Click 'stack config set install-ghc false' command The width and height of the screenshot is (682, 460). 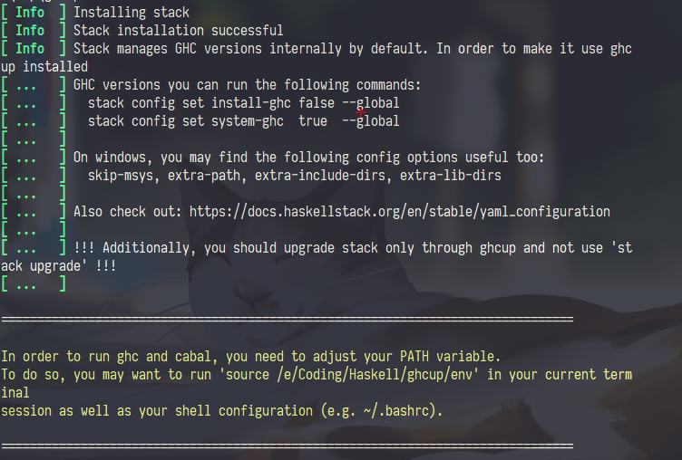[x=243, y=103]
